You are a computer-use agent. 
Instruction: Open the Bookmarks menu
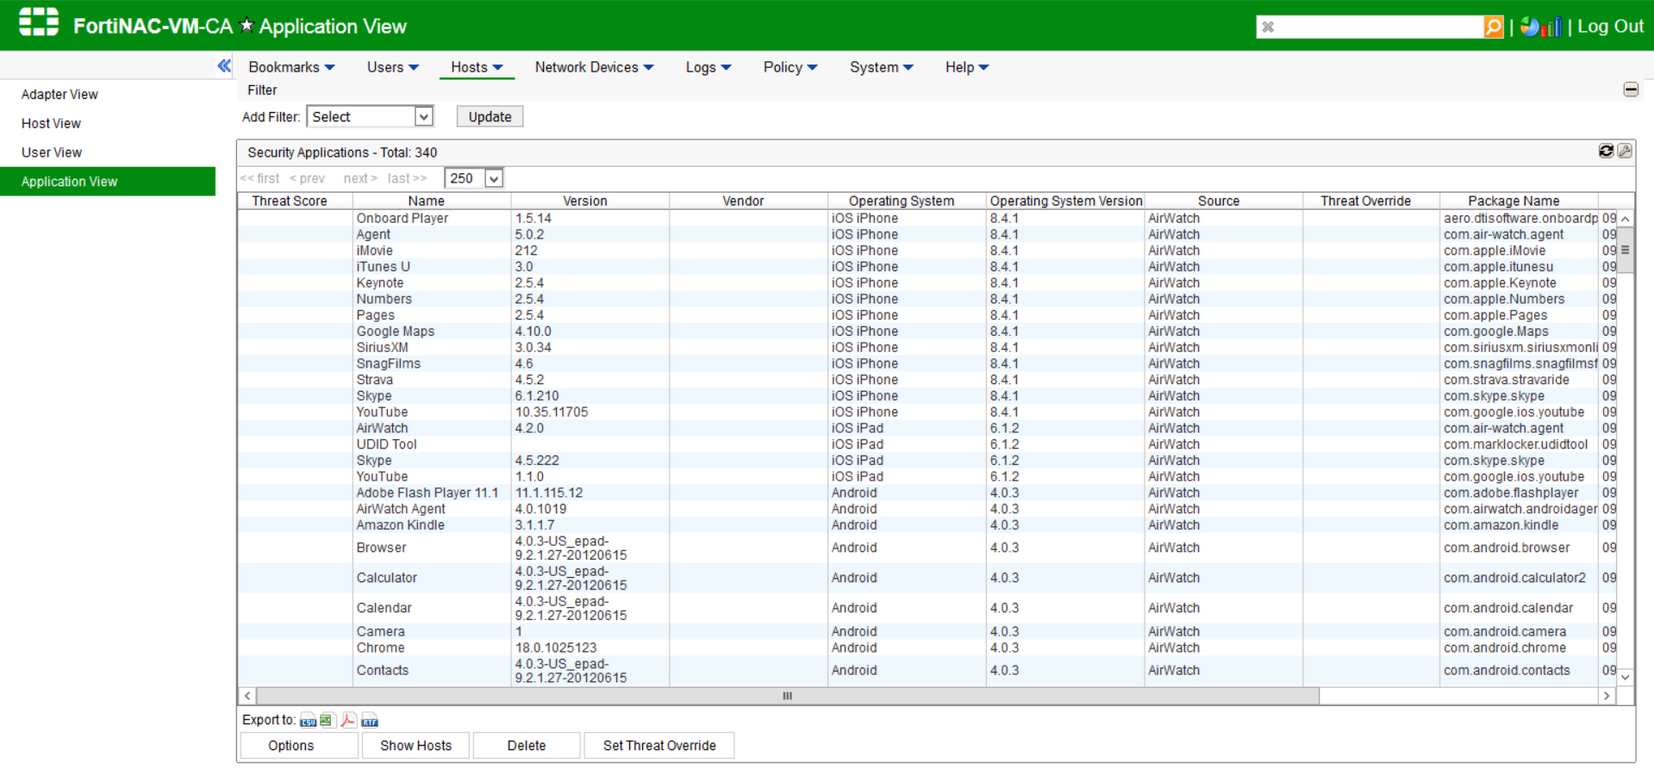(x=291, y=67)
